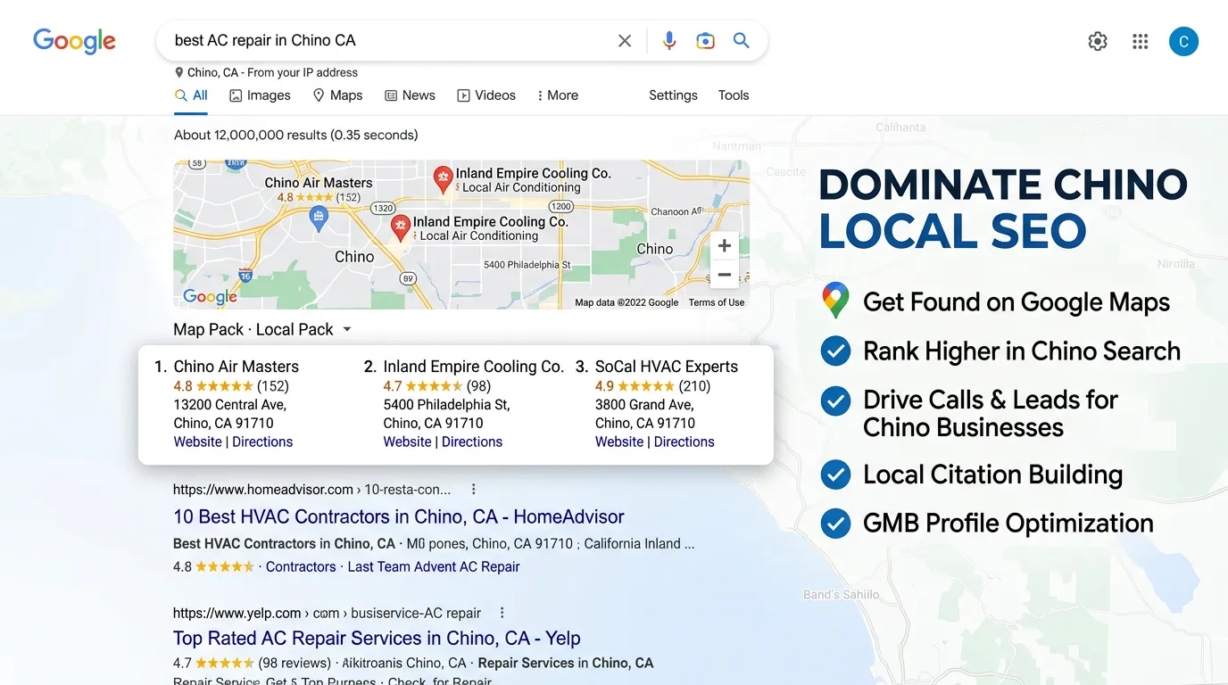Select the All search tab

191,95
